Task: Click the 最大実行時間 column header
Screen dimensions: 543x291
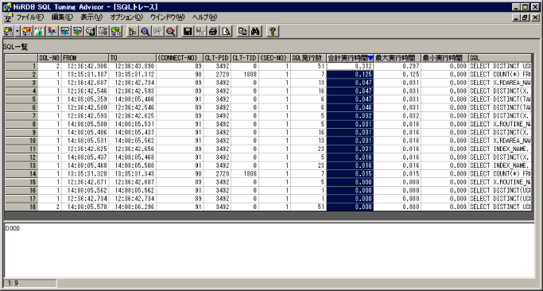Action: (398, 58)
